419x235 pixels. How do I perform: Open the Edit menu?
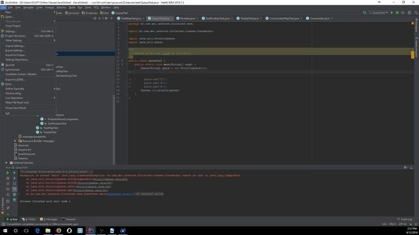click(10, 7)
